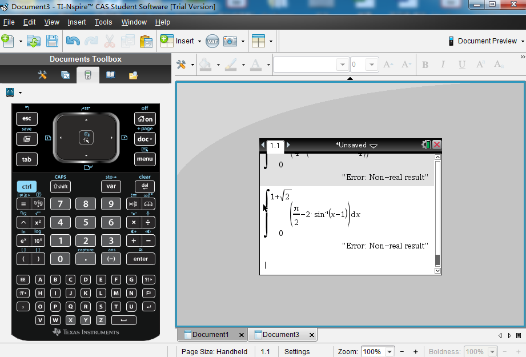Click the Save document floppy icon
The image size is (526, 357).
click(x=52, y=41)
